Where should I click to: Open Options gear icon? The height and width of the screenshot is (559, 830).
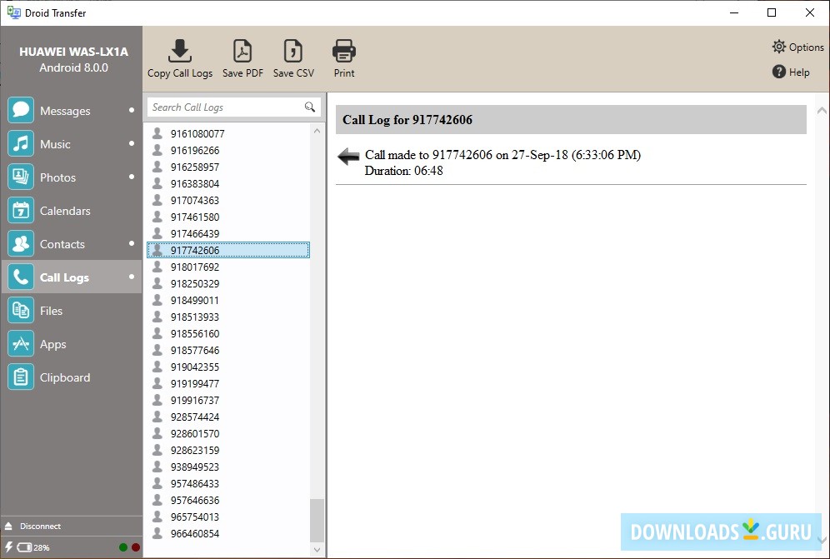click(778, 47)
